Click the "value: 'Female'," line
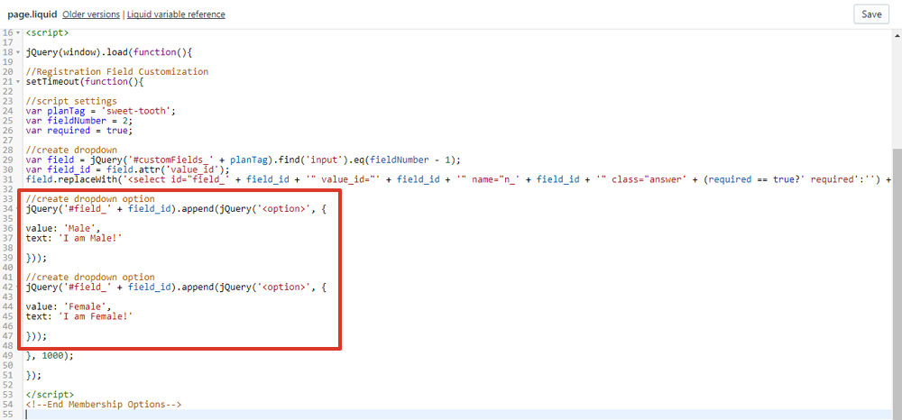 [x=68, y=306]
